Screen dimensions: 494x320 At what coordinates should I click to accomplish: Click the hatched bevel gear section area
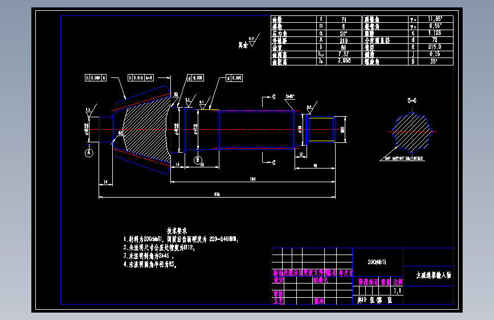[x=146, y=129]
